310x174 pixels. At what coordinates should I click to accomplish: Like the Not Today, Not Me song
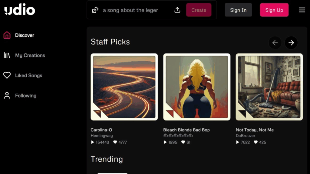tap(256, 142)
